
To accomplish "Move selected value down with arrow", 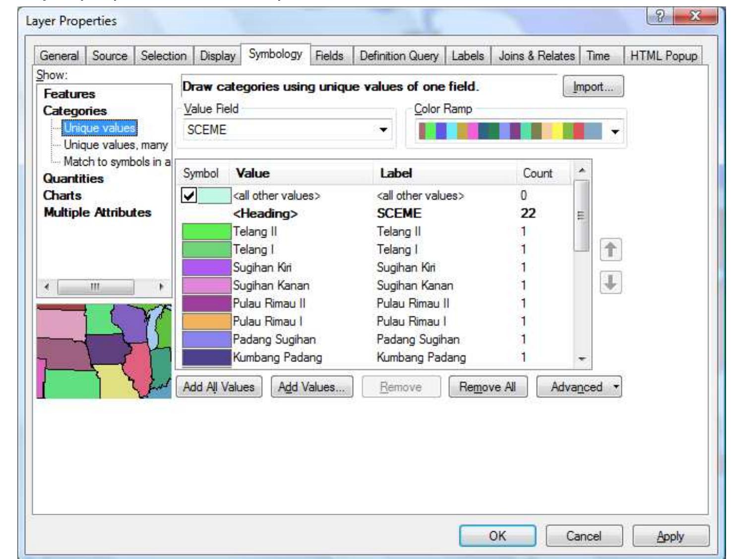I will (610, 283).
